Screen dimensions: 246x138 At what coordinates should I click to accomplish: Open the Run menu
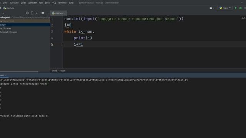pyautogui.click(x=41, y=3)
